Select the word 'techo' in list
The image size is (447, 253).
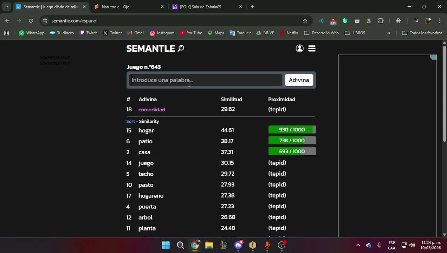coord(146,174)
